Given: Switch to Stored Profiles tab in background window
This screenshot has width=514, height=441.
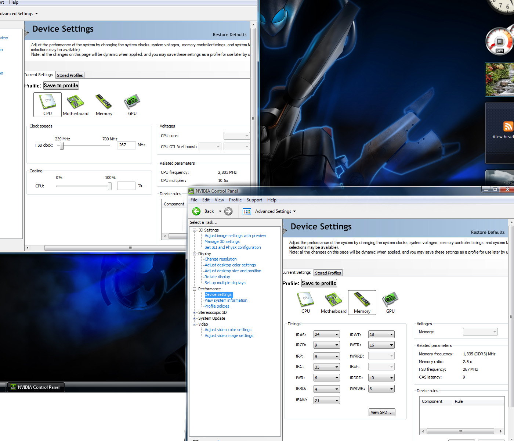Looking at the screenshot, I should click(70, 75).
